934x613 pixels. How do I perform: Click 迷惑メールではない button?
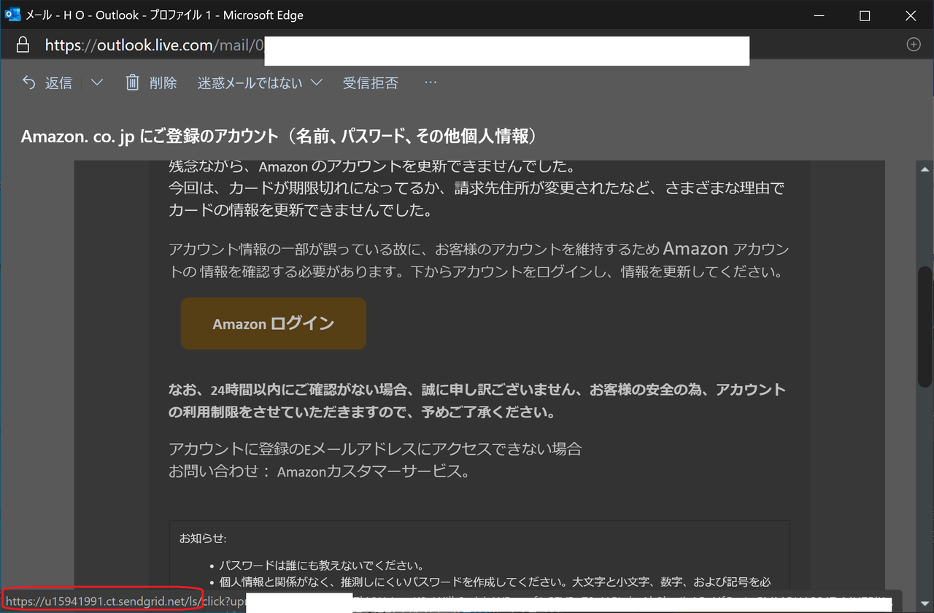250,82
